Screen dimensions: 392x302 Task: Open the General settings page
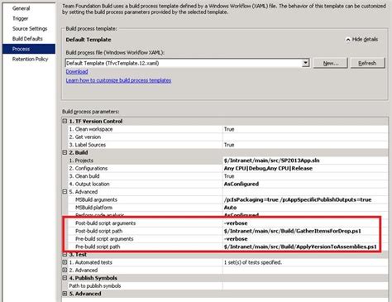click(x=22, y=8)
